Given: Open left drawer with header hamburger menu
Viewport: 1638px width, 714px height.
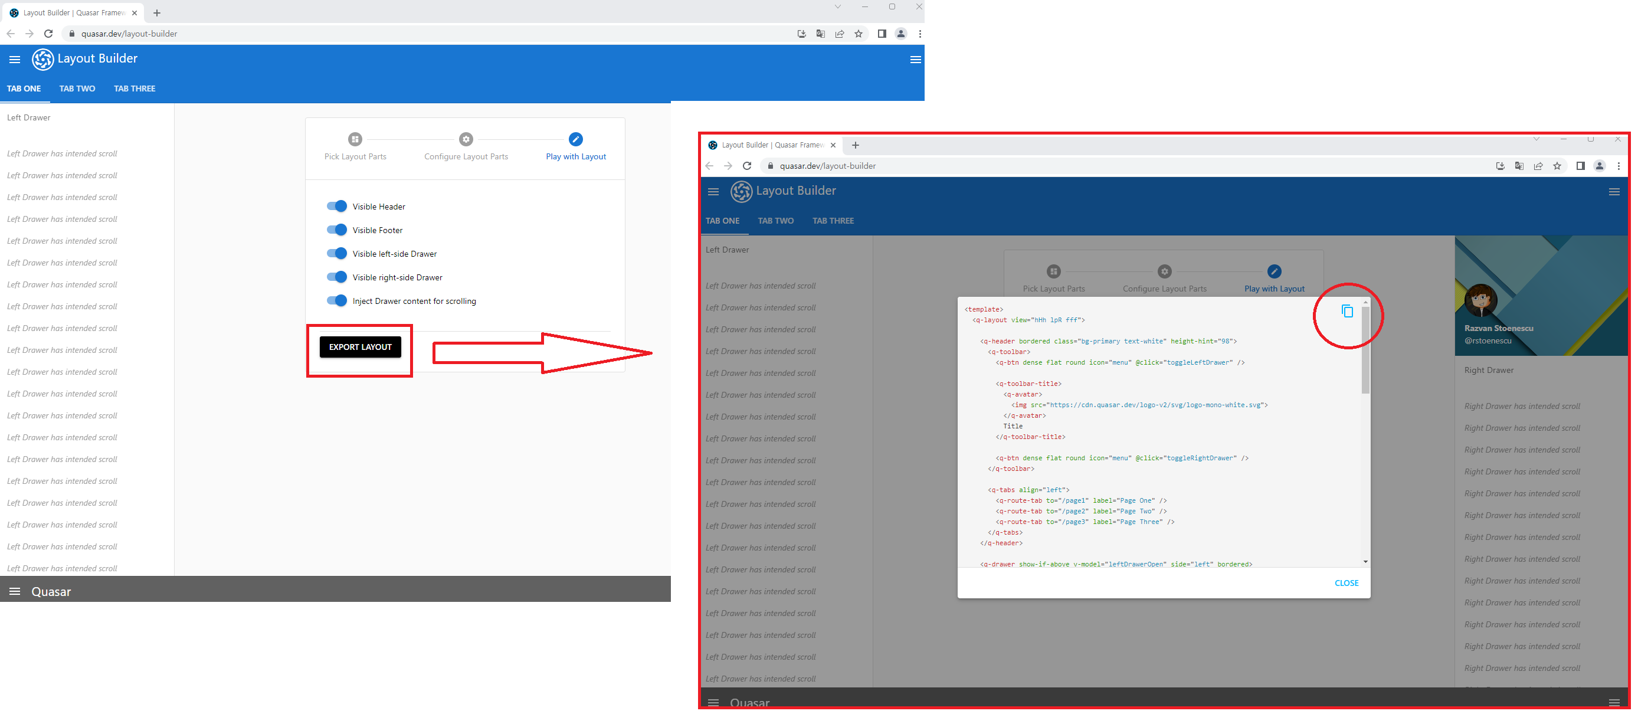Looking at the screenshot, I should click(x=15, y=60).
